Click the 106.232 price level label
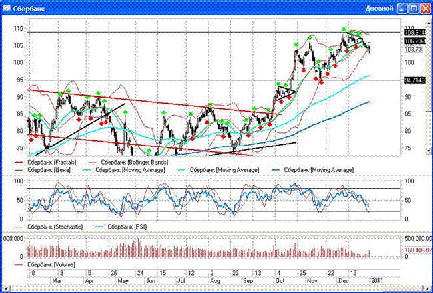This screenshot has width=433, height=293. [x=415, y=41]
